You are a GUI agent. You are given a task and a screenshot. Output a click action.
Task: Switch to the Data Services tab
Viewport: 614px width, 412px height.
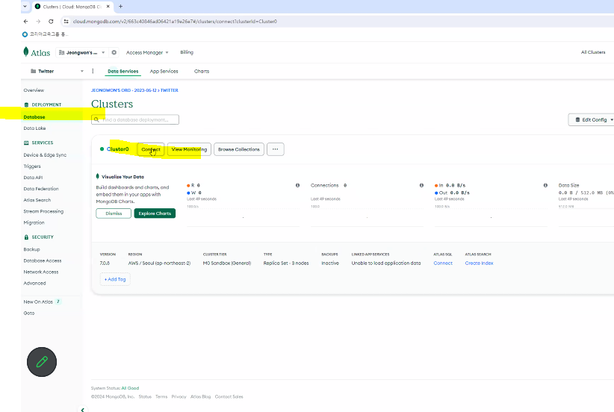coord(123,71)
